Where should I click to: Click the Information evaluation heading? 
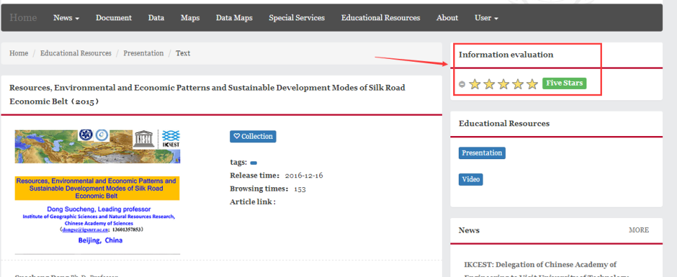click(506, 55)
